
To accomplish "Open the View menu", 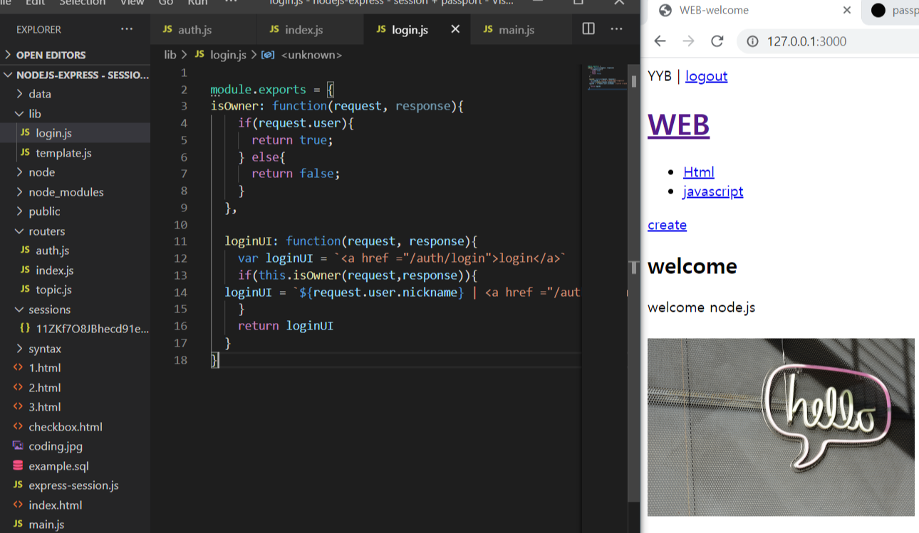I will [x=132, y=3].
